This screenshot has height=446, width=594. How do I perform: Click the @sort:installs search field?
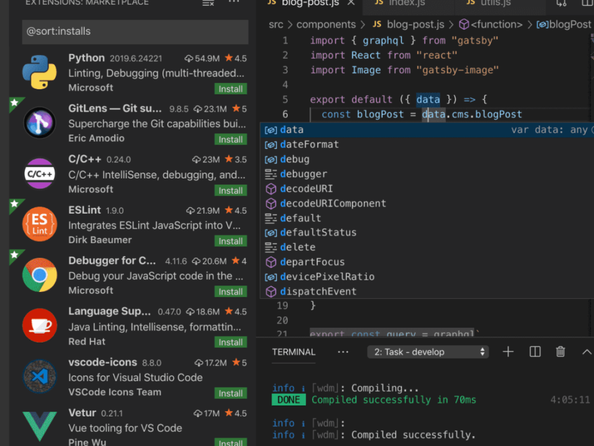pos(135,32)
